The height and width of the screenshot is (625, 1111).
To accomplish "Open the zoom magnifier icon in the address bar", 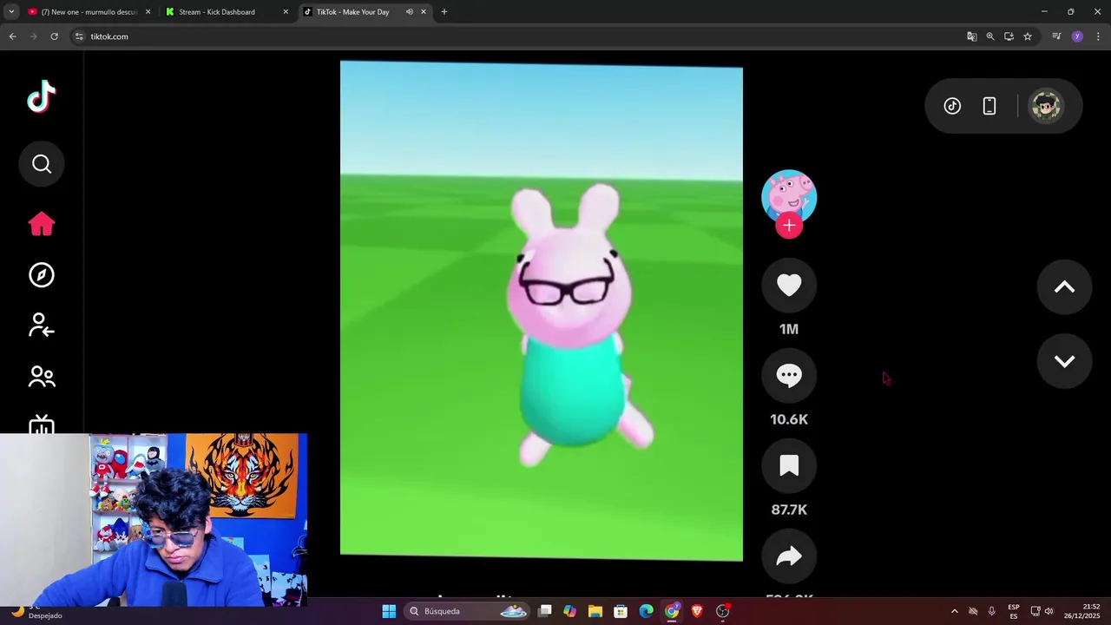I will (x=990, y=36).
